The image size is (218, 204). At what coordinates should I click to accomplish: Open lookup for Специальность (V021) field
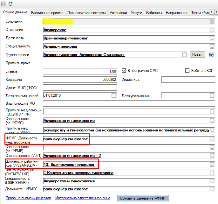point(212,156)
